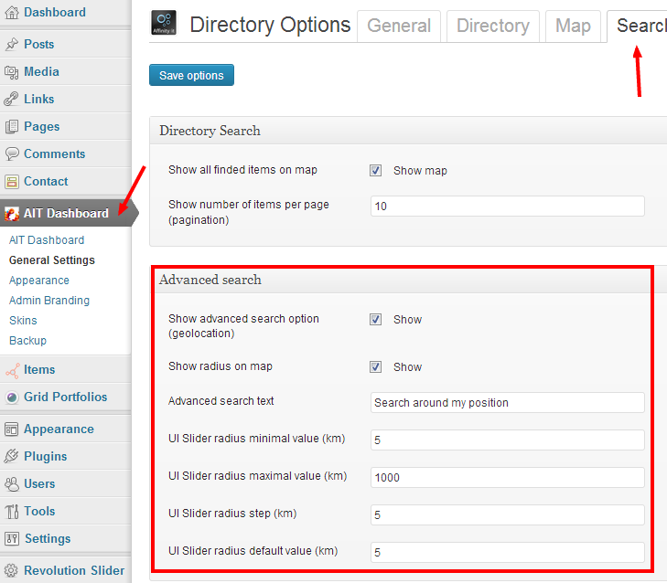Screen dimensions: 667x583
Task: Expand the Items menu in sidebar
Action: point(39,369)
